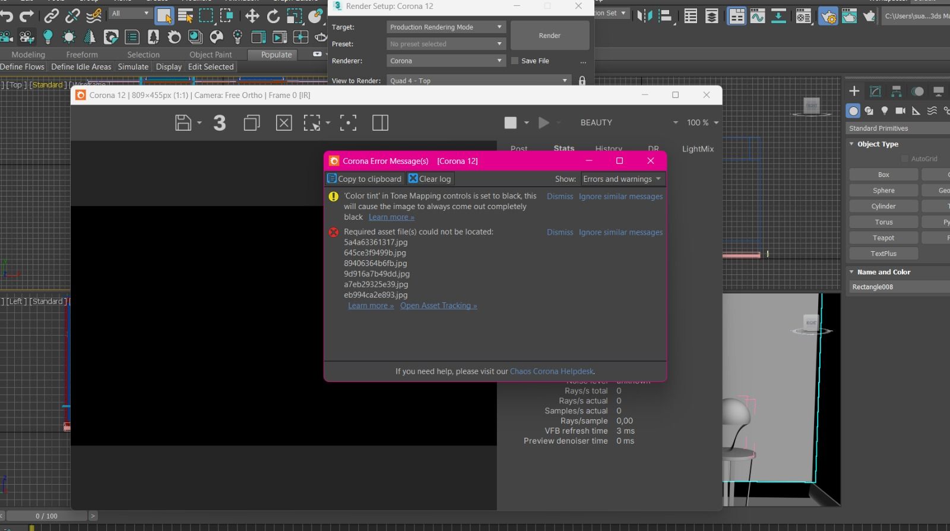Open the Layer Explorer icon
The height and width of the screenshot is (531, 950).
(711, 16)
